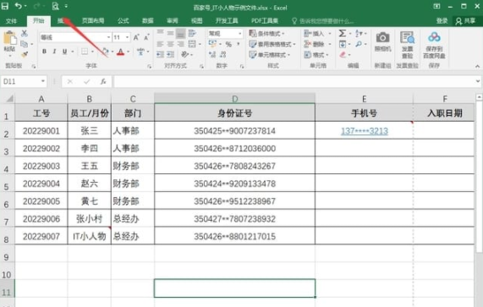Align cell text left
The image size is (483, 307).
(x=160, y=44)
